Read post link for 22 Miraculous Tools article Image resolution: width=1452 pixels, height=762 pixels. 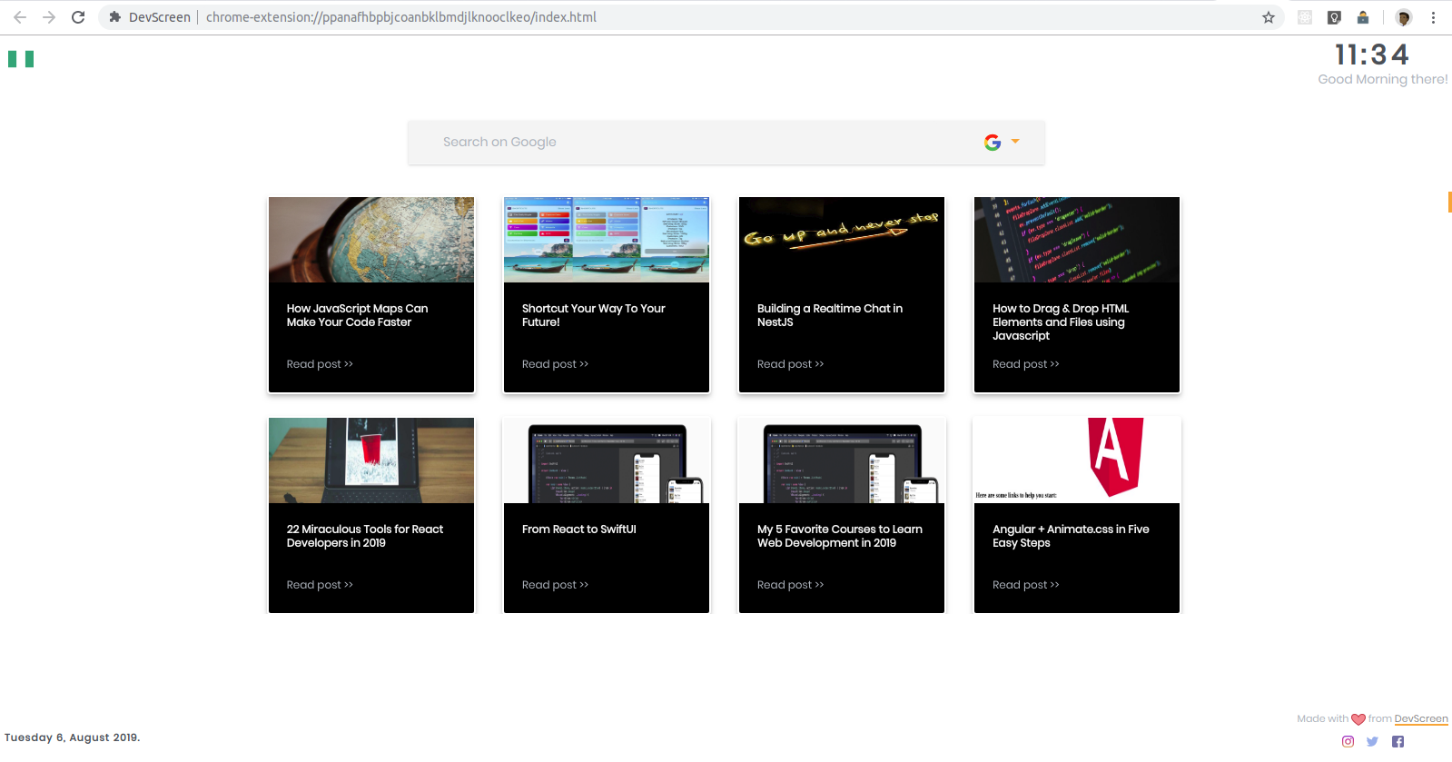click(320, 585)
